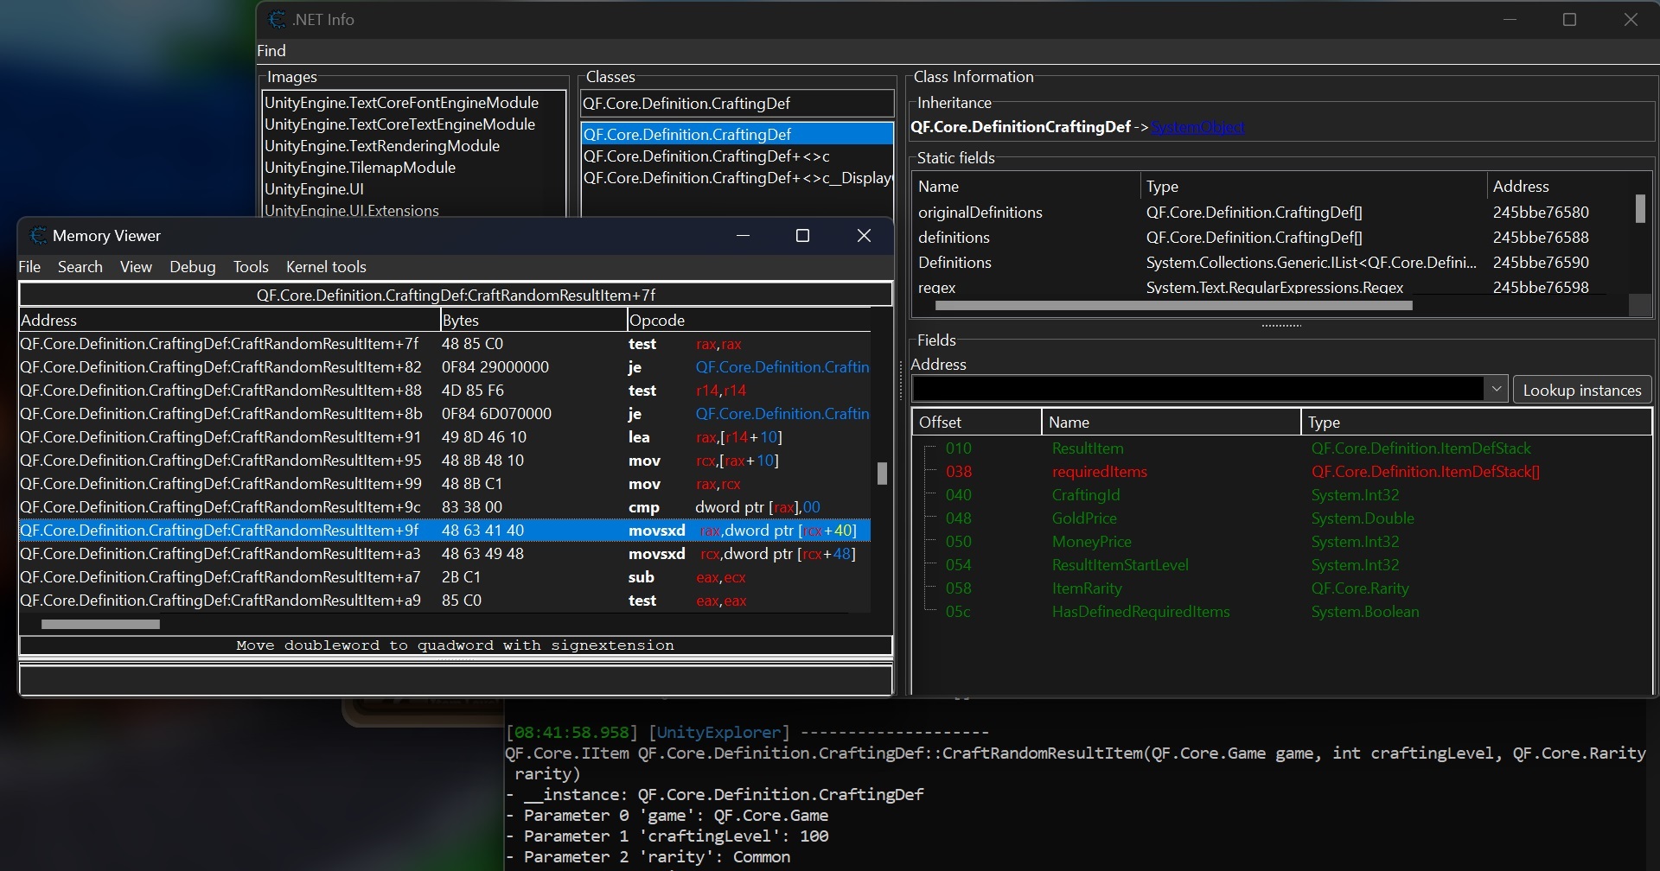Select UnityEngine.TextCoreTextEngineModule image
The image size is (1660, 871).
(x=414, y=124)
